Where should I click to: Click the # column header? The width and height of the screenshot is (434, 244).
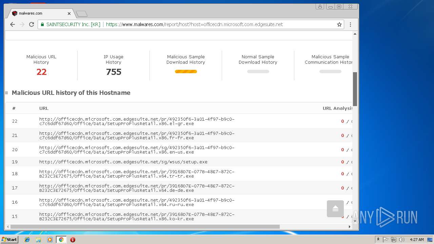coord(14,108)
